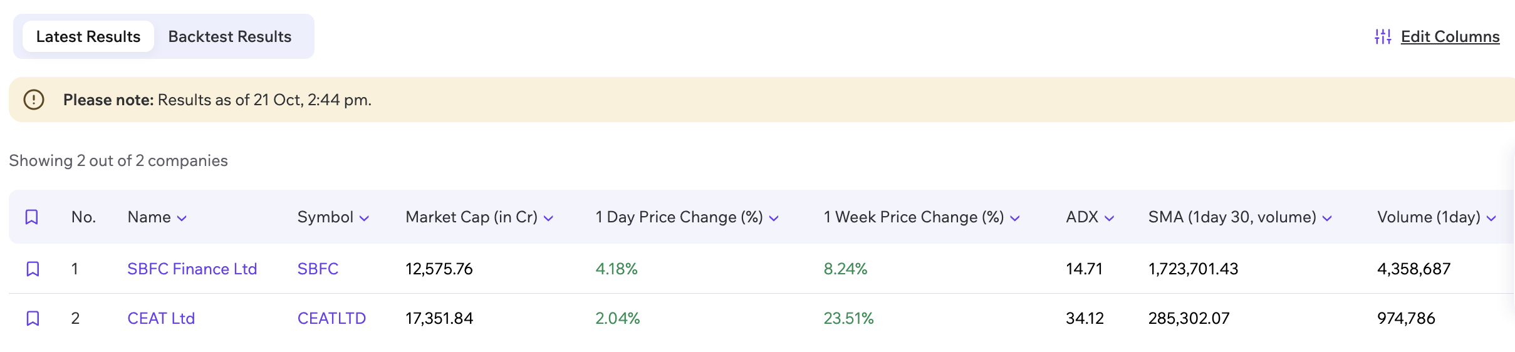Click the CEATLTD symbol link

click(x=331, y=319)
